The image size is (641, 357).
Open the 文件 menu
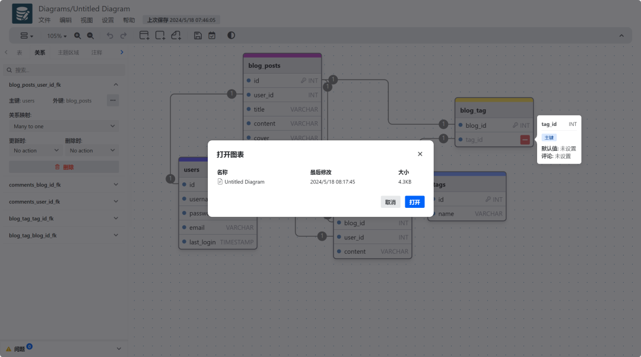tap(45, 20)
